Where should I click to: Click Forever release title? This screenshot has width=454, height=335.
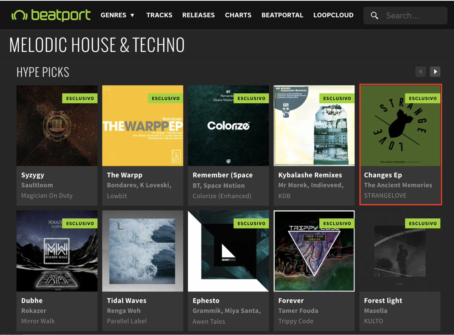click(291, 301)
